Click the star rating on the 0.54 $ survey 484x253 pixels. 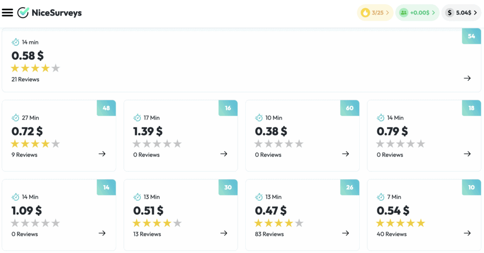[400, 223]
